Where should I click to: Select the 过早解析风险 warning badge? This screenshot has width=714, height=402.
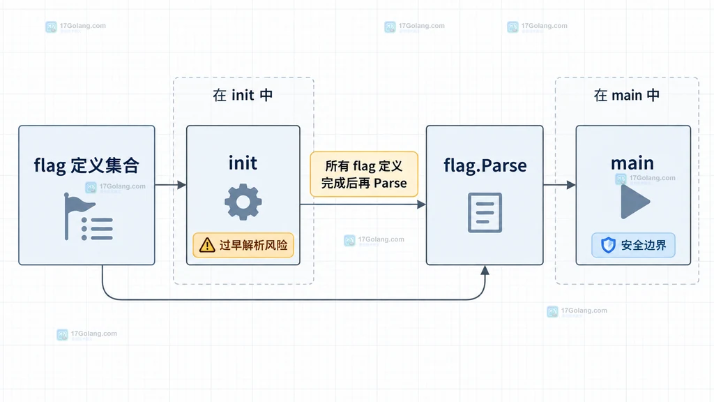(243, 245)
